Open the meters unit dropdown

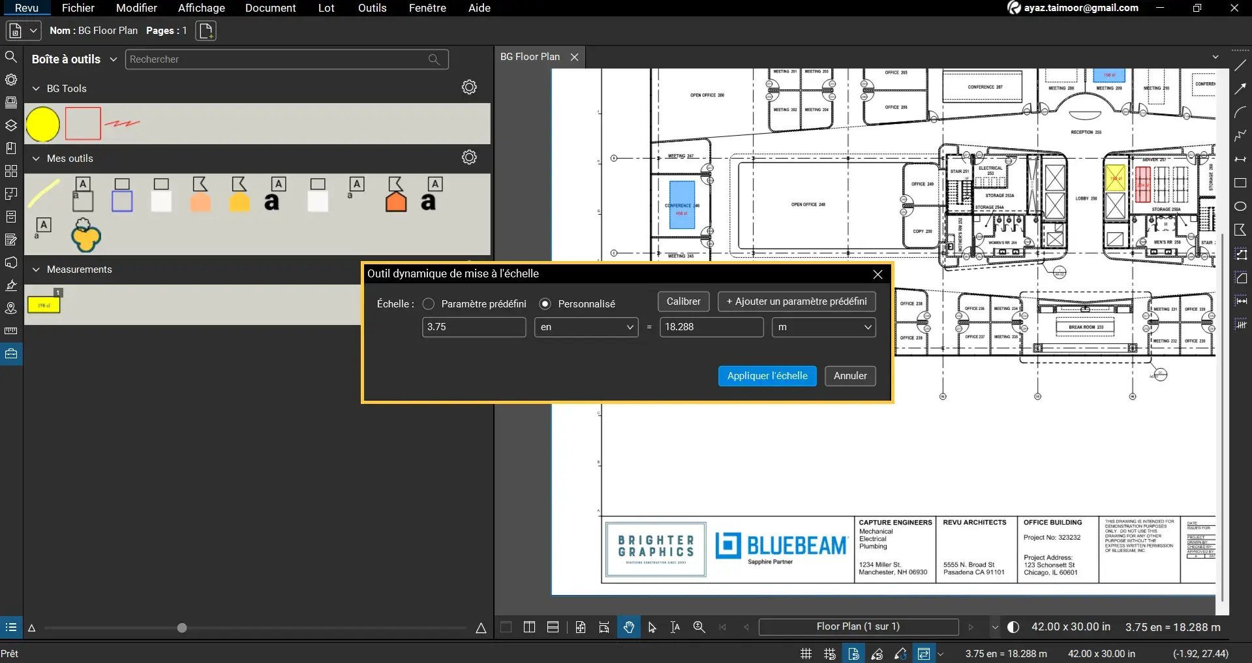pyautogui.click(x=823, y=327)
